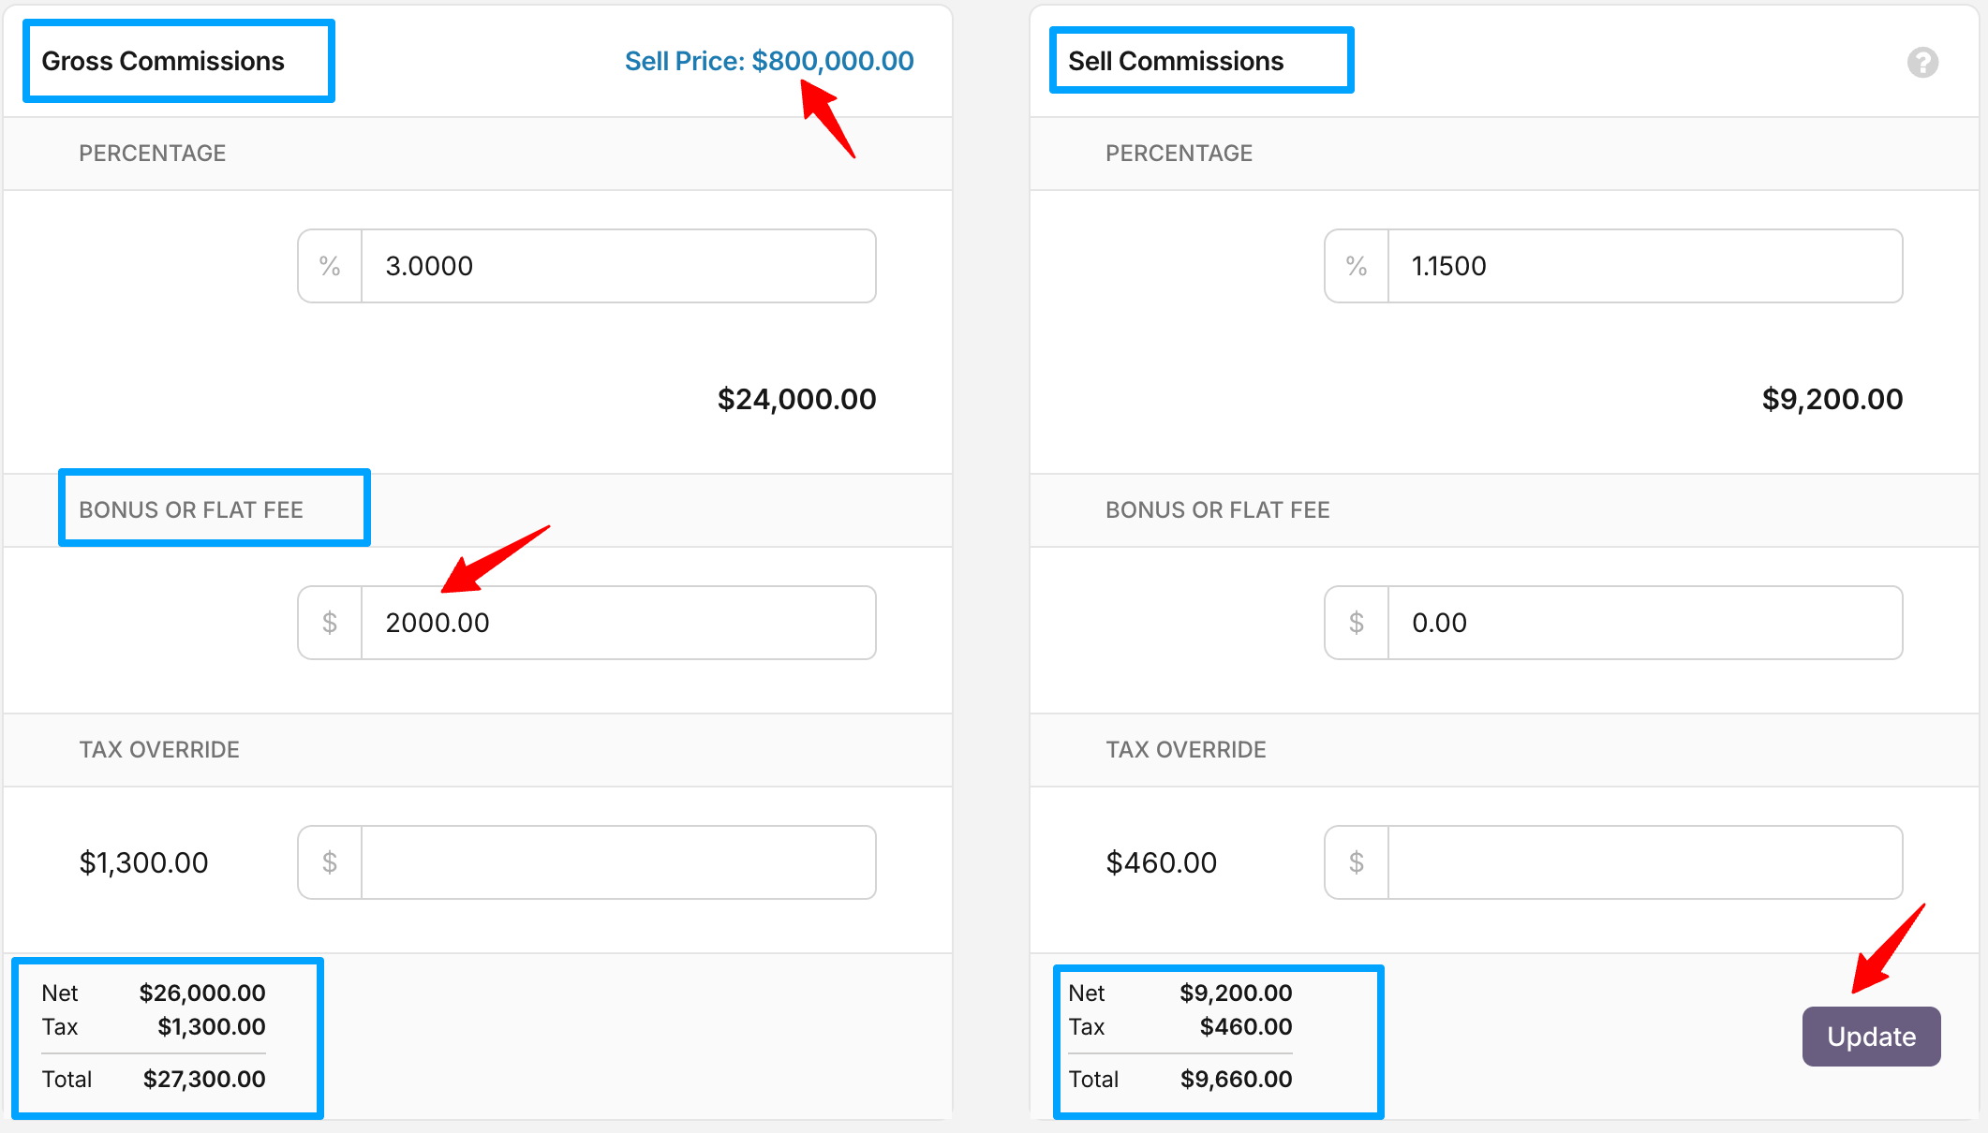
Task: Focus the Gross Commissions percentage field
Action: point(618,266)
